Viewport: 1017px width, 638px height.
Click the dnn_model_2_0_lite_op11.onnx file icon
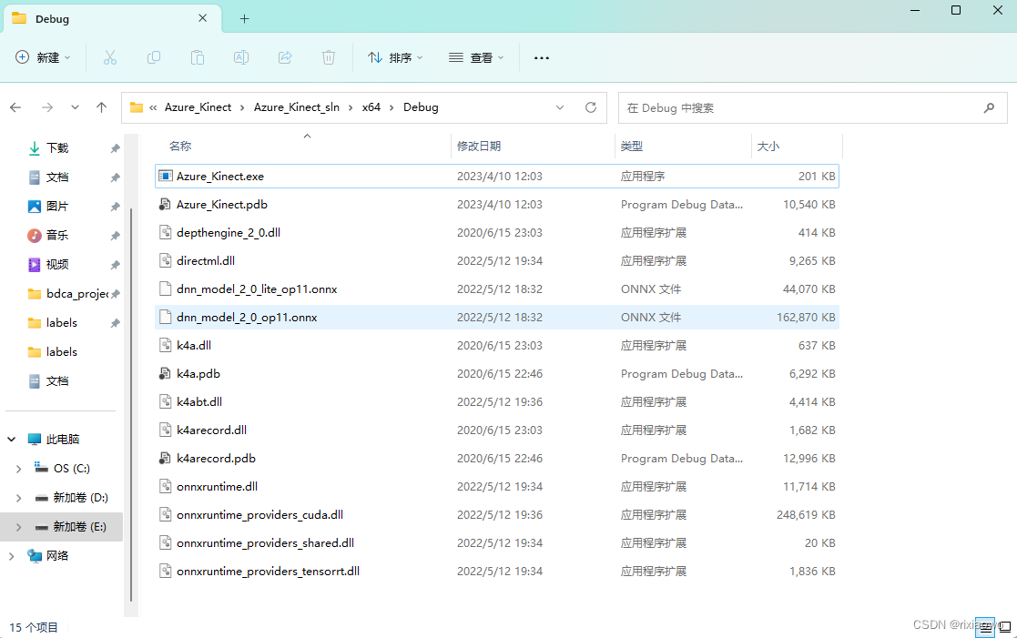tap(166, 289)
